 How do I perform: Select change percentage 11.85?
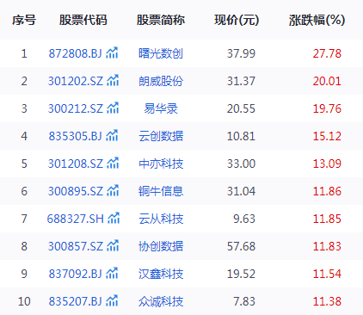[327, 219]
